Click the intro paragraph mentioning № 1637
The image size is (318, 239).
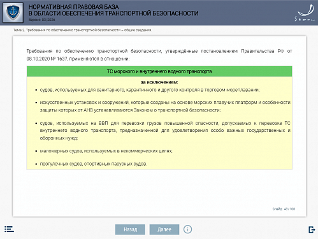coord(159,55)
